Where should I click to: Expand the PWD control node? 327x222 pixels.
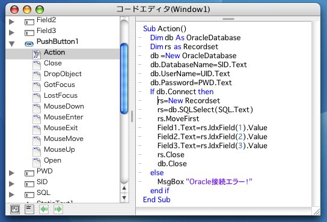point(11,173)
